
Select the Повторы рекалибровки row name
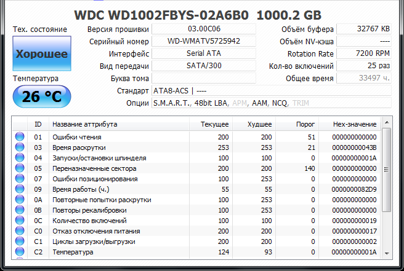(89, 210)
